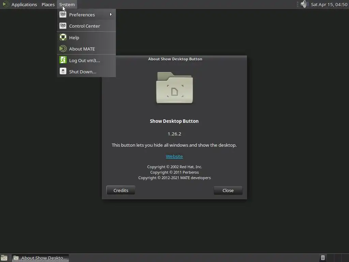Click the Show Desktop button in bottom panel
349x262 pixels.
pos(4,258)
